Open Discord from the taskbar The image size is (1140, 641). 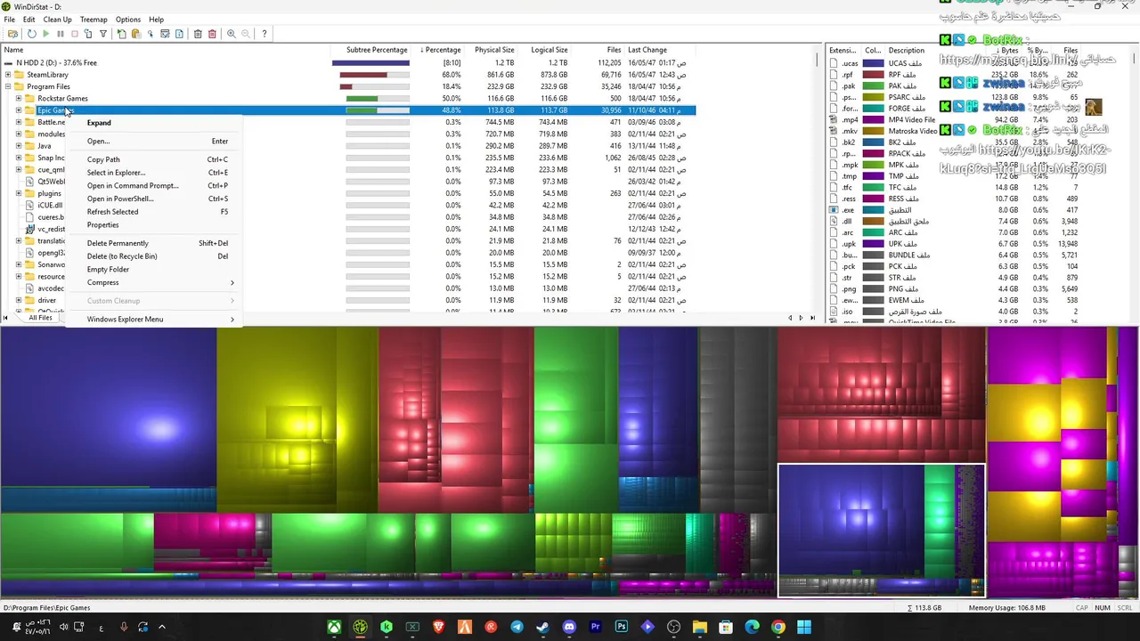coord(569,627)
